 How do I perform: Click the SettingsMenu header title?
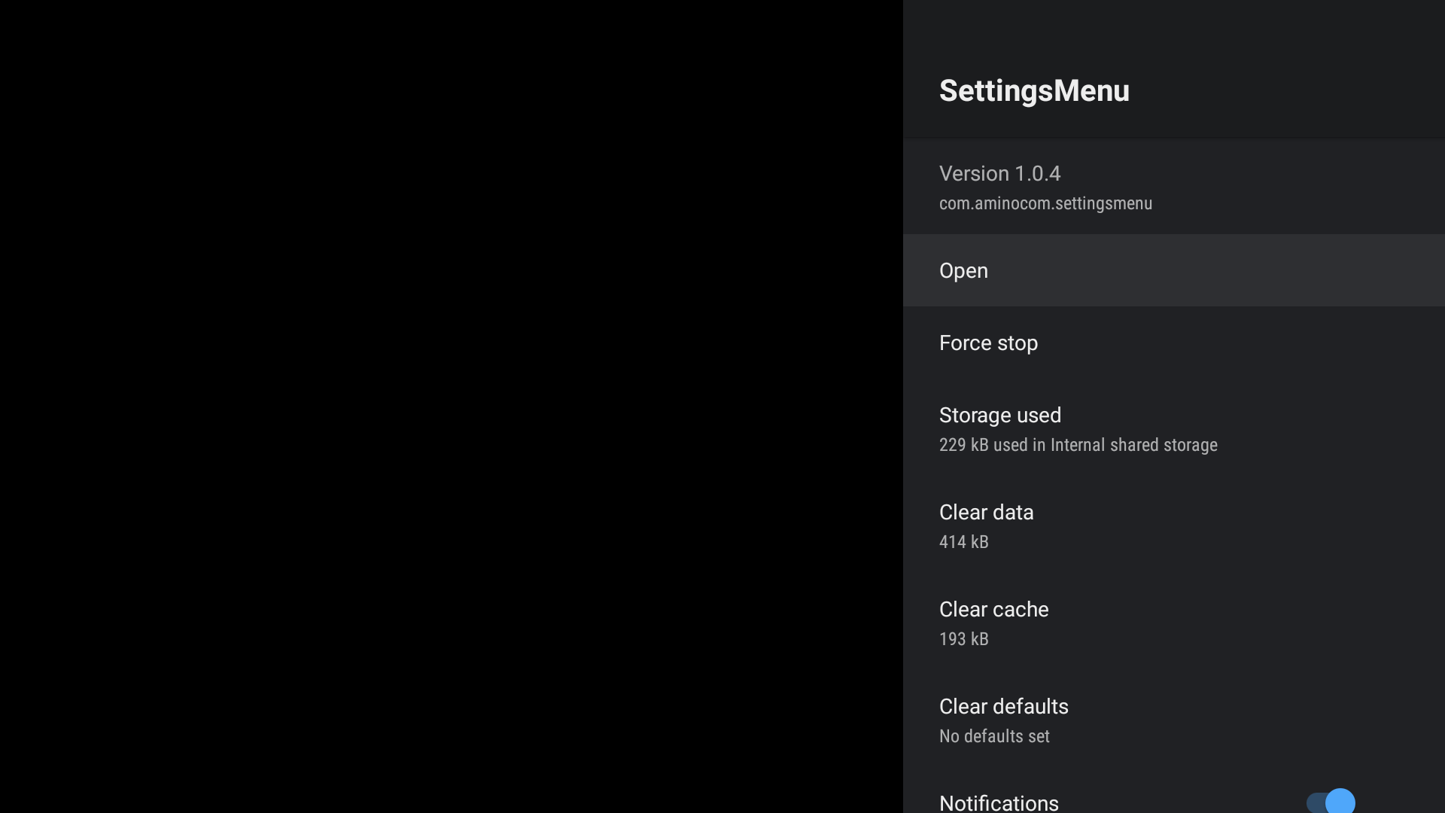pyautogui.click(x=1034, y=90)
